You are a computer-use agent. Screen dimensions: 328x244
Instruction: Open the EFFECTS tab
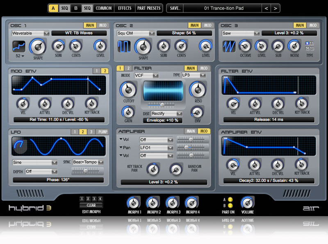[125, 8]
